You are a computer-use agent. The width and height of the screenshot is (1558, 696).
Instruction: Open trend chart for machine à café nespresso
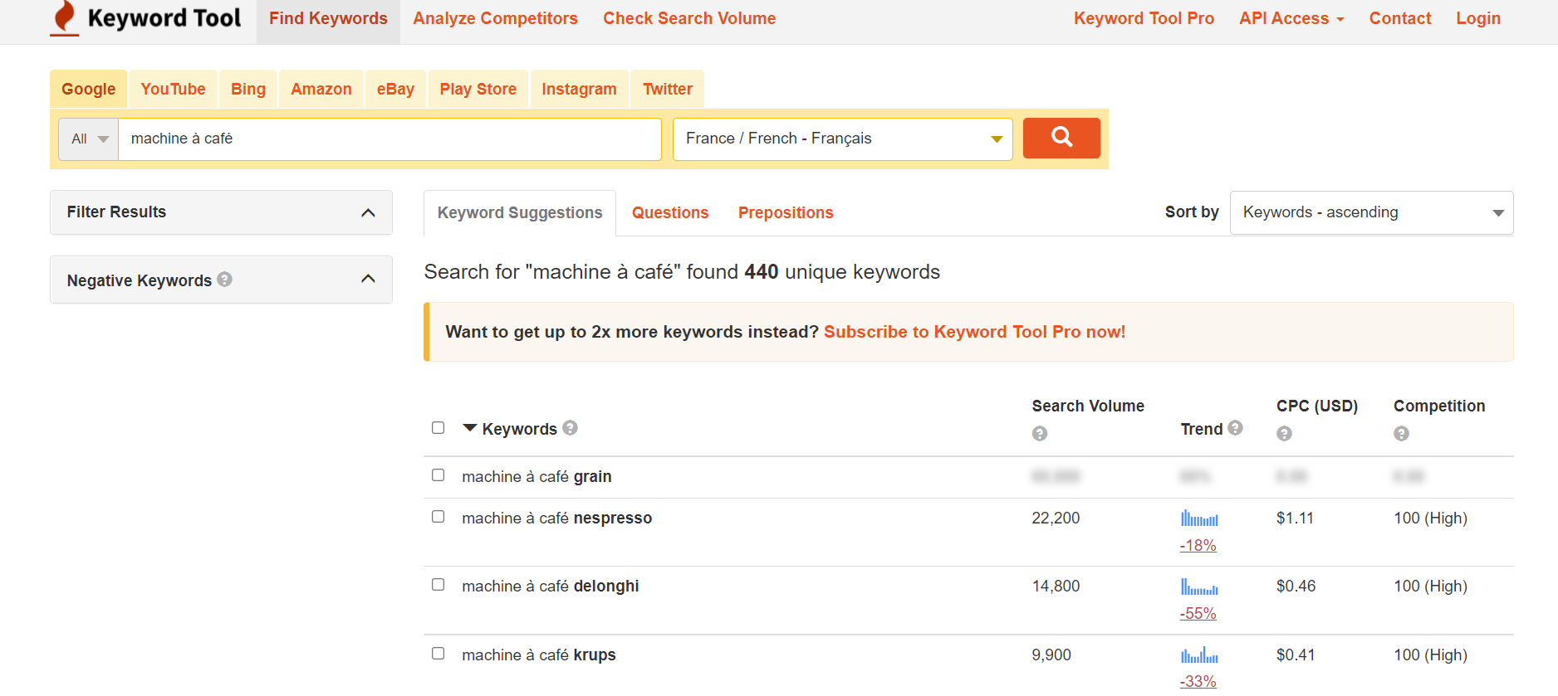click(x=1199, y=519)
